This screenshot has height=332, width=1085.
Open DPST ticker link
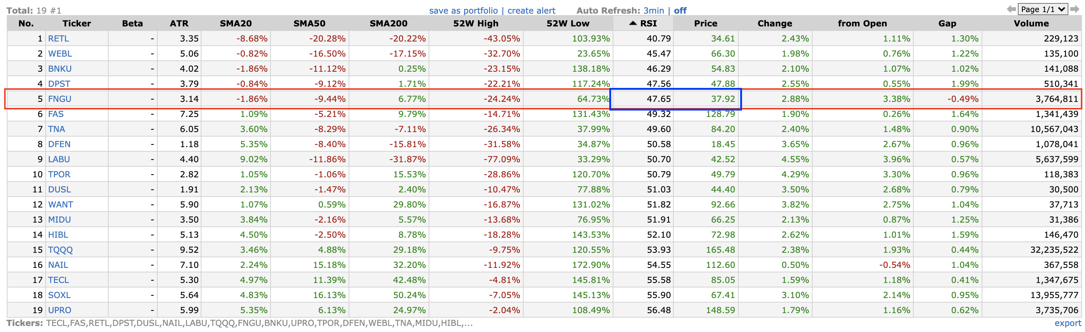[x=59, y=84]
